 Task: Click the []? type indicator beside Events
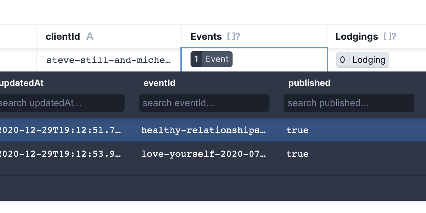click(x=233, y=36)
